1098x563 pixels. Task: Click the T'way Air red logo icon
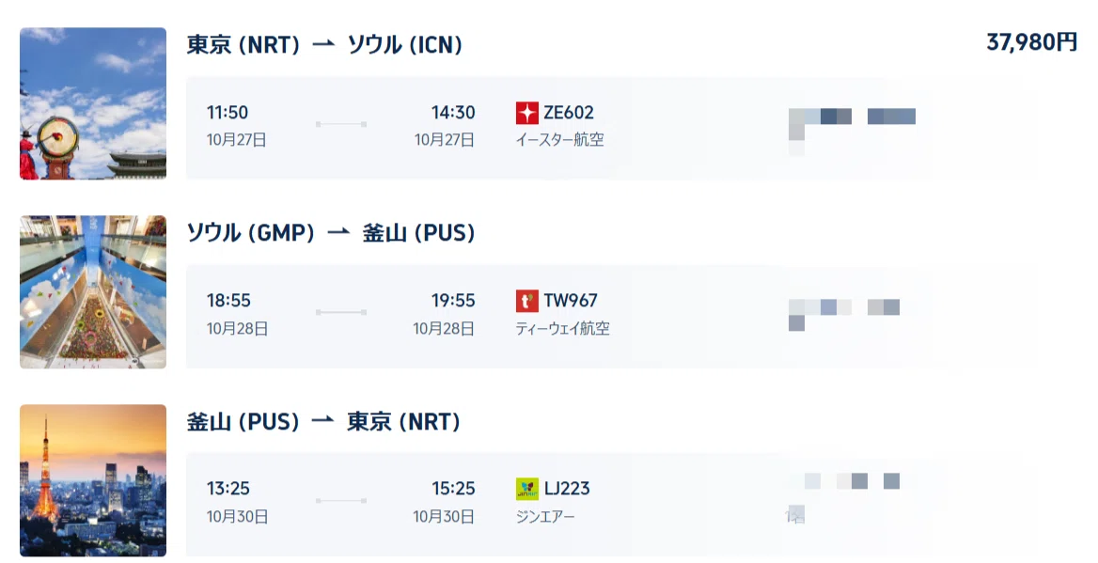526,301
